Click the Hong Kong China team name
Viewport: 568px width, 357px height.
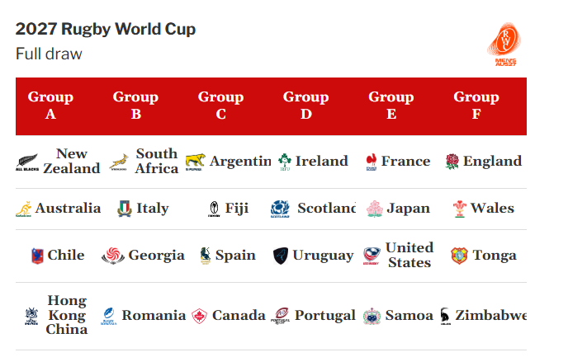(x=67, y=315)
